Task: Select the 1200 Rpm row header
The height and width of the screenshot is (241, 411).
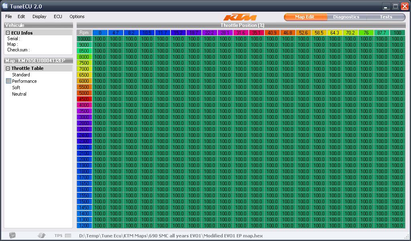Action: coord(84,225)
